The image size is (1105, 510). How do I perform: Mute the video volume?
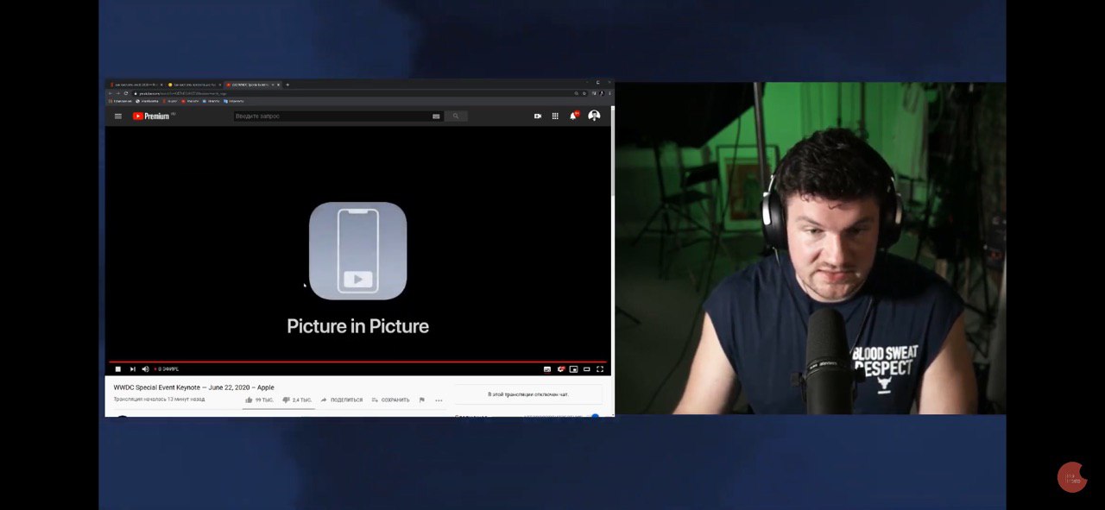[x=145, y=369]
